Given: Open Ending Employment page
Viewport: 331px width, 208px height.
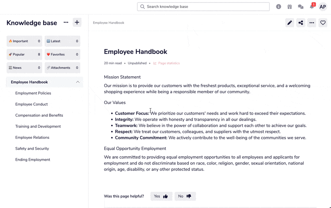Looking at the screenshot, I should [x=33, y=160].
